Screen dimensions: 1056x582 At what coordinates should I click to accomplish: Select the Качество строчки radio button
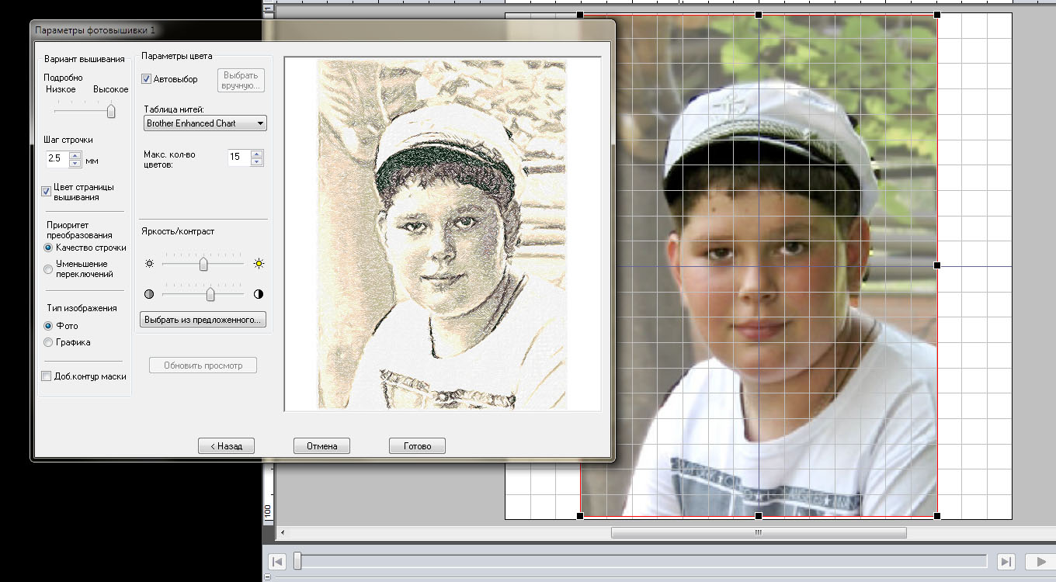click(x=48, y=248)
